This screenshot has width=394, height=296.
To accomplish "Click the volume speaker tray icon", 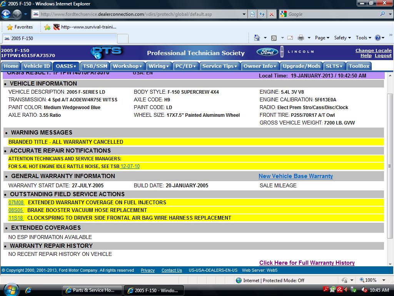I will click(x=364, y=290).
